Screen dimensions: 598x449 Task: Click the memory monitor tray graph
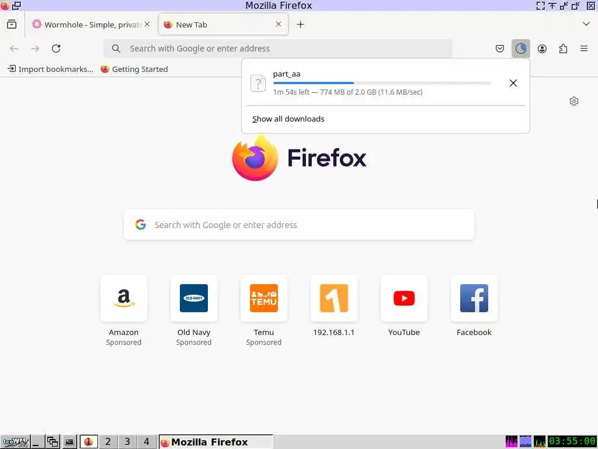[525, 441]
